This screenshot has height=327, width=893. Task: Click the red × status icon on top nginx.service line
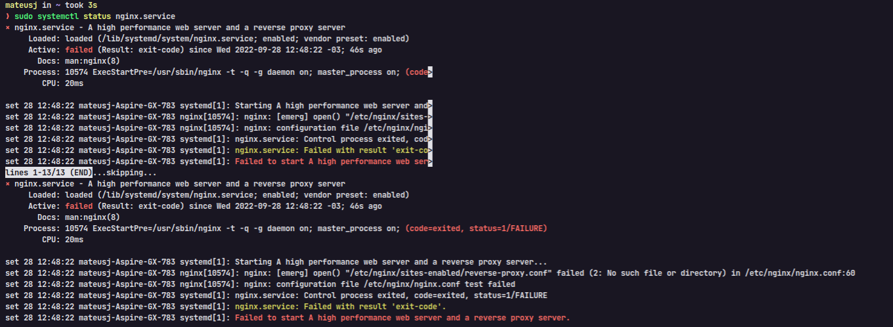tap(7, 28)
